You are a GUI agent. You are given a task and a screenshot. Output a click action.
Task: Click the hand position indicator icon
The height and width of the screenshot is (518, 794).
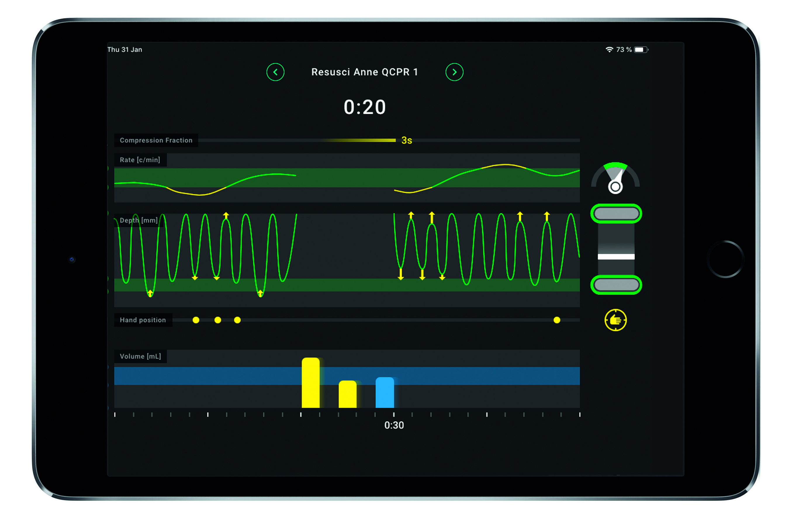pyautogui.click(x=615, y=320)
